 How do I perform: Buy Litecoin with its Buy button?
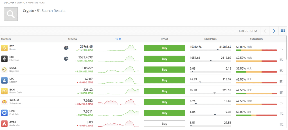click(164, 80)
